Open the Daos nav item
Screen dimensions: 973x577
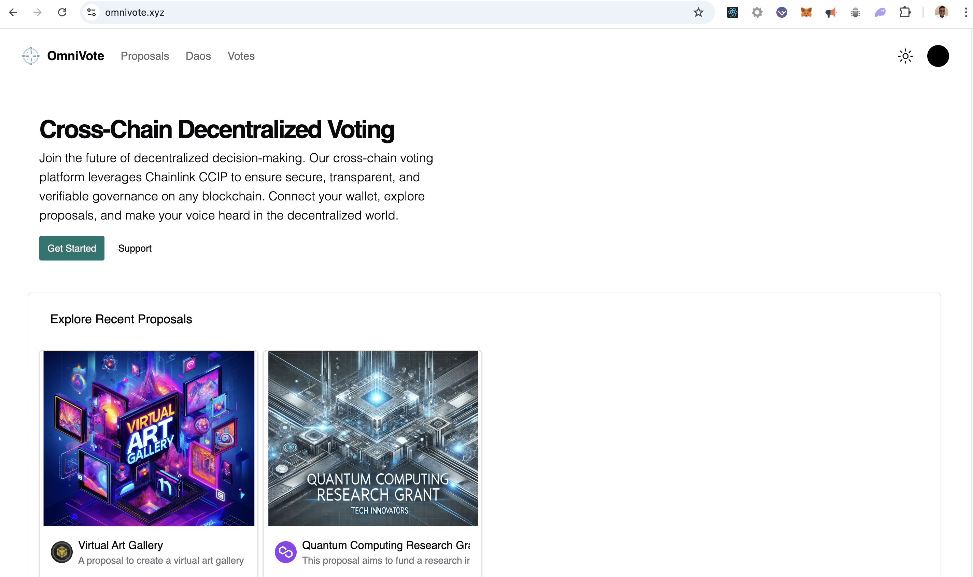tap(198, 56)
